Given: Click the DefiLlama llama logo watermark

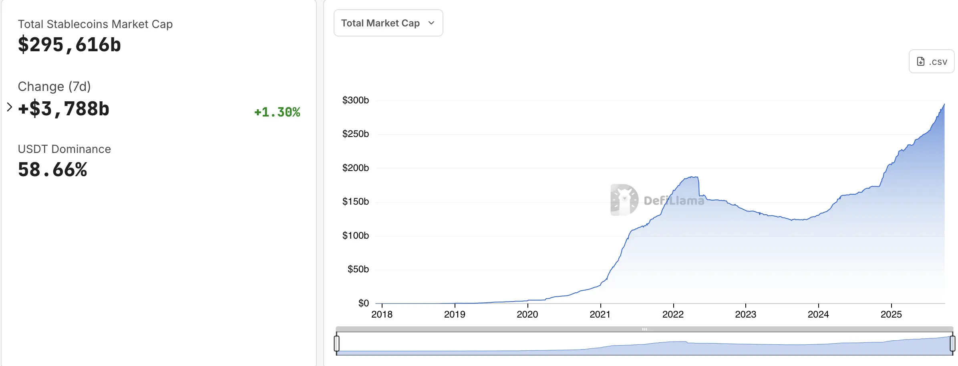Looking at the screenshot, I should 624,199.
